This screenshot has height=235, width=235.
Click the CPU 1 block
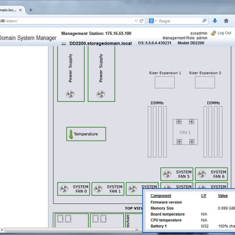(x=185, y=132)
